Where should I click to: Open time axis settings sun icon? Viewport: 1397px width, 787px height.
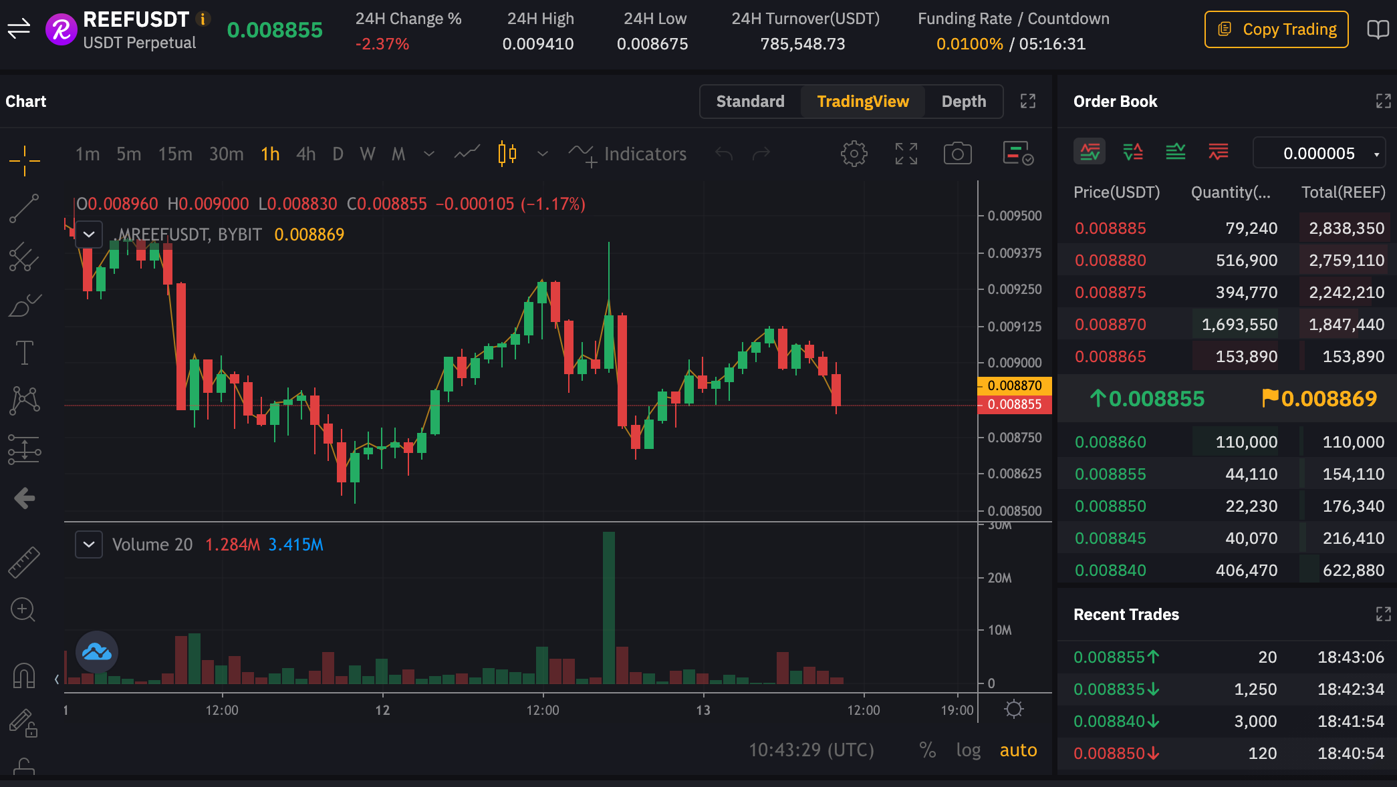(1013, 709)
